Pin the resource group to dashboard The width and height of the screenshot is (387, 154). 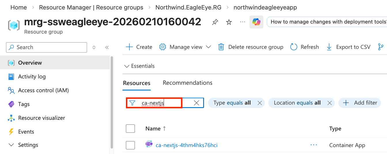215,22
